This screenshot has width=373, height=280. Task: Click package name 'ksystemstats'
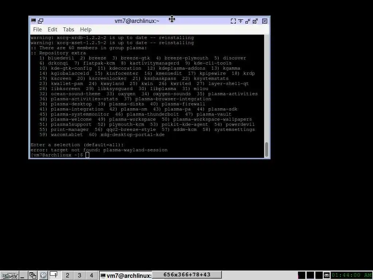pos(211,79)
